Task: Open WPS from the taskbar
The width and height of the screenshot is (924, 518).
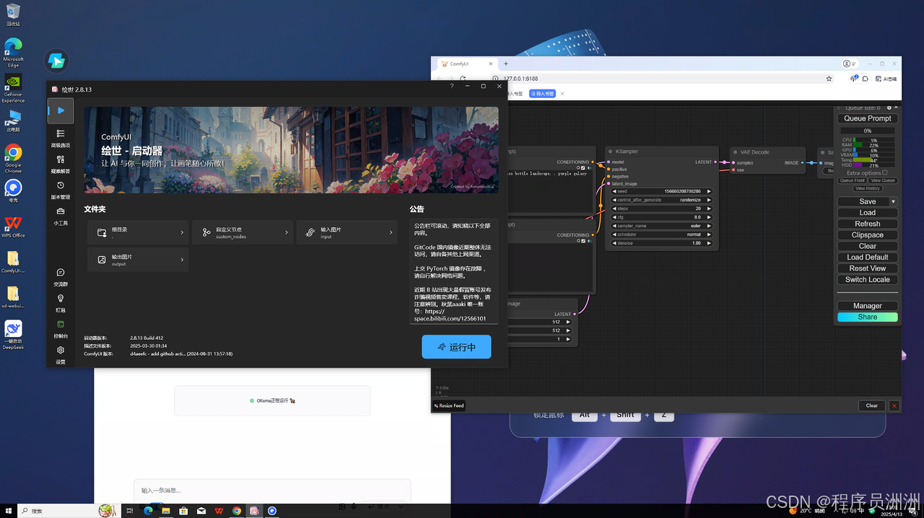Action: [x=219, y=511]
